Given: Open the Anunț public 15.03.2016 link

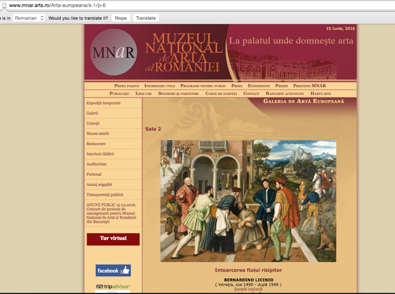Looking at the screenshot, I should 111,213.
